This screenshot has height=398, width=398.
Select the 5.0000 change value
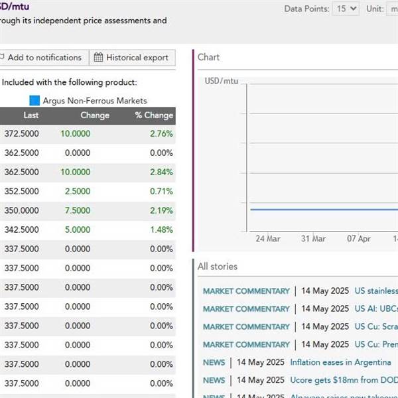[x=78, y=230]
